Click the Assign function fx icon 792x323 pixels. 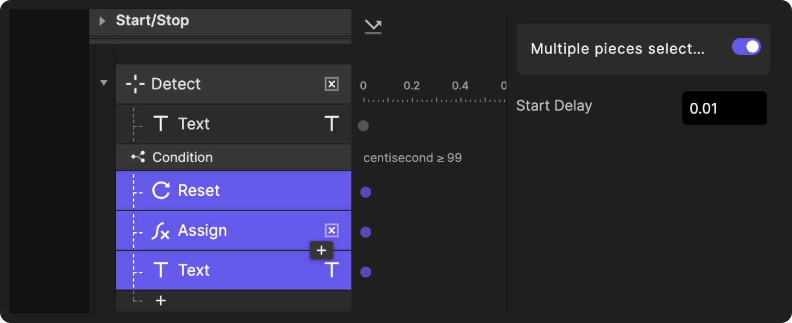pyautogui.click(x=160, y=231)
